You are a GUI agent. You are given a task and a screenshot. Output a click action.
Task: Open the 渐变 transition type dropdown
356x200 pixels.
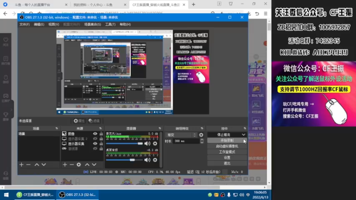181,135
